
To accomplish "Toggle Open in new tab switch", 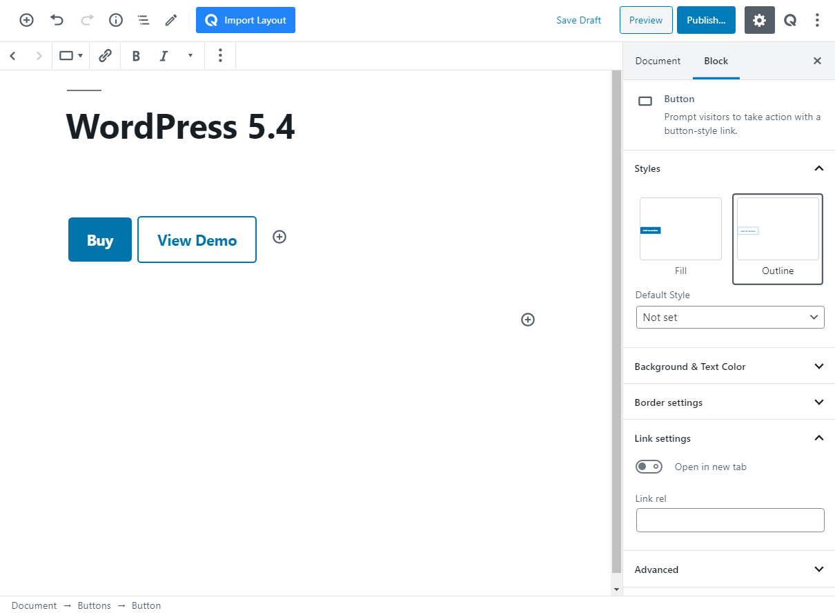I will click(649, 467).
